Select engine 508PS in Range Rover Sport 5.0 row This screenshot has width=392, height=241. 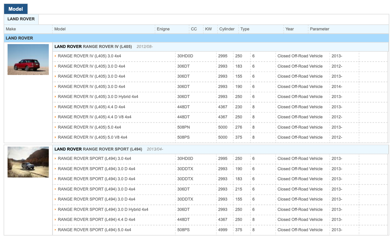pyautogui.click(x=183, y=230)
